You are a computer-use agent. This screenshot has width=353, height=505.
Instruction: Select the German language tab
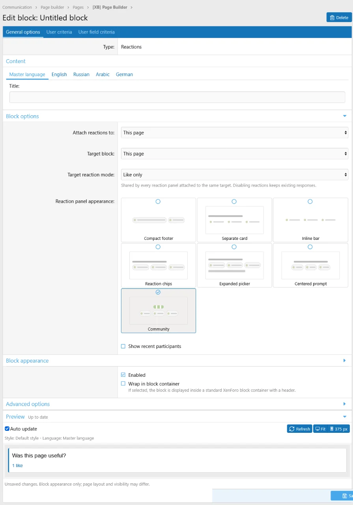click(124, 75)
